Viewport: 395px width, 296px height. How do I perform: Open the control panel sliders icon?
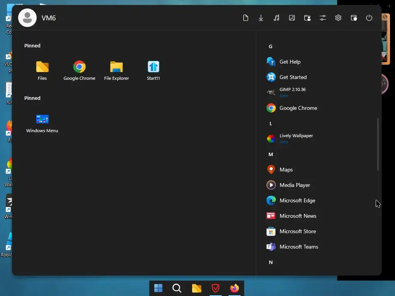pyautogui.click(x=323, y=18)
